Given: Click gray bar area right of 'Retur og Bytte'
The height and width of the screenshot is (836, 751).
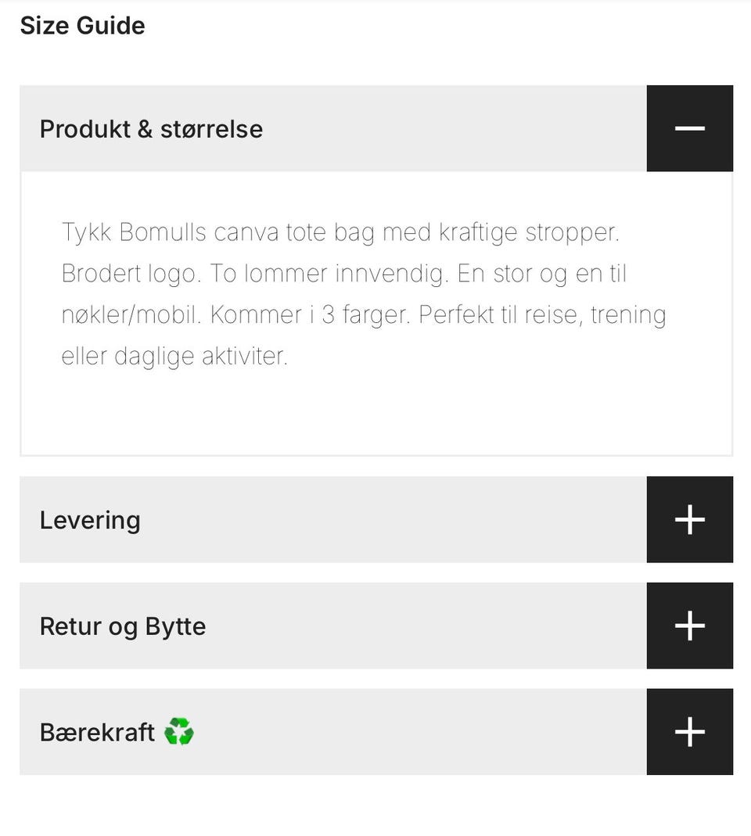Looking at the screenshot, I should 422,626.
